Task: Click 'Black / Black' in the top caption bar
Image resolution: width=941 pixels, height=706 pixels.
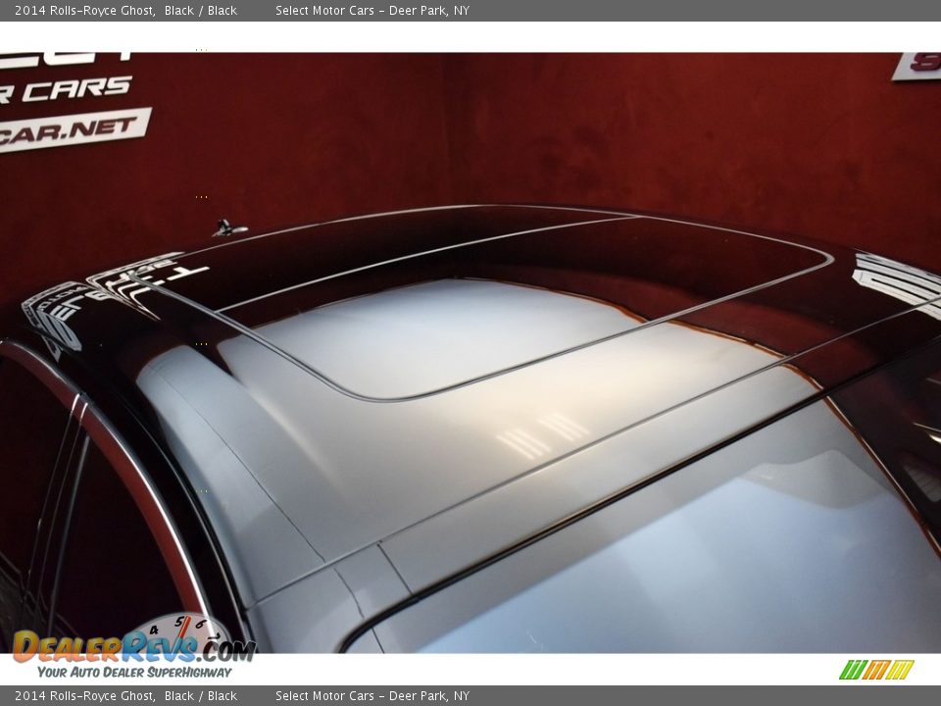Action: [200, 11]
